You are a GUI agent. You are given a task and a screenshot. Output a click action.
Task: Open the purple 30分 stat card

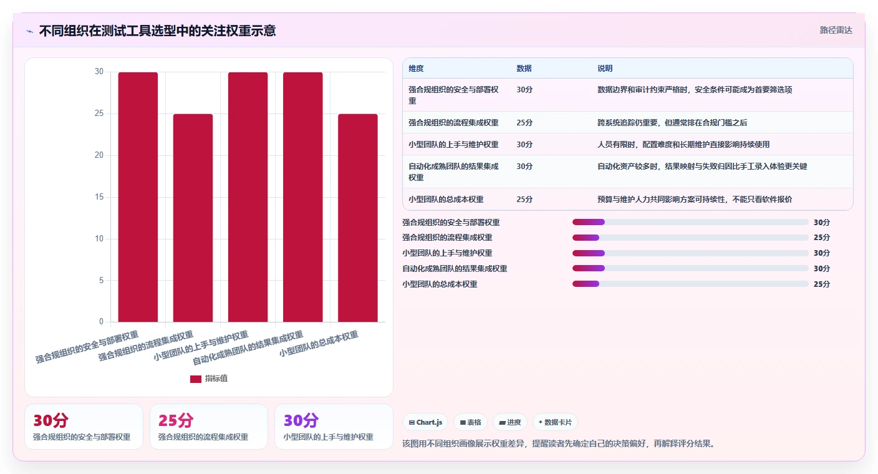pyautogui.click(x=334, y=427)
